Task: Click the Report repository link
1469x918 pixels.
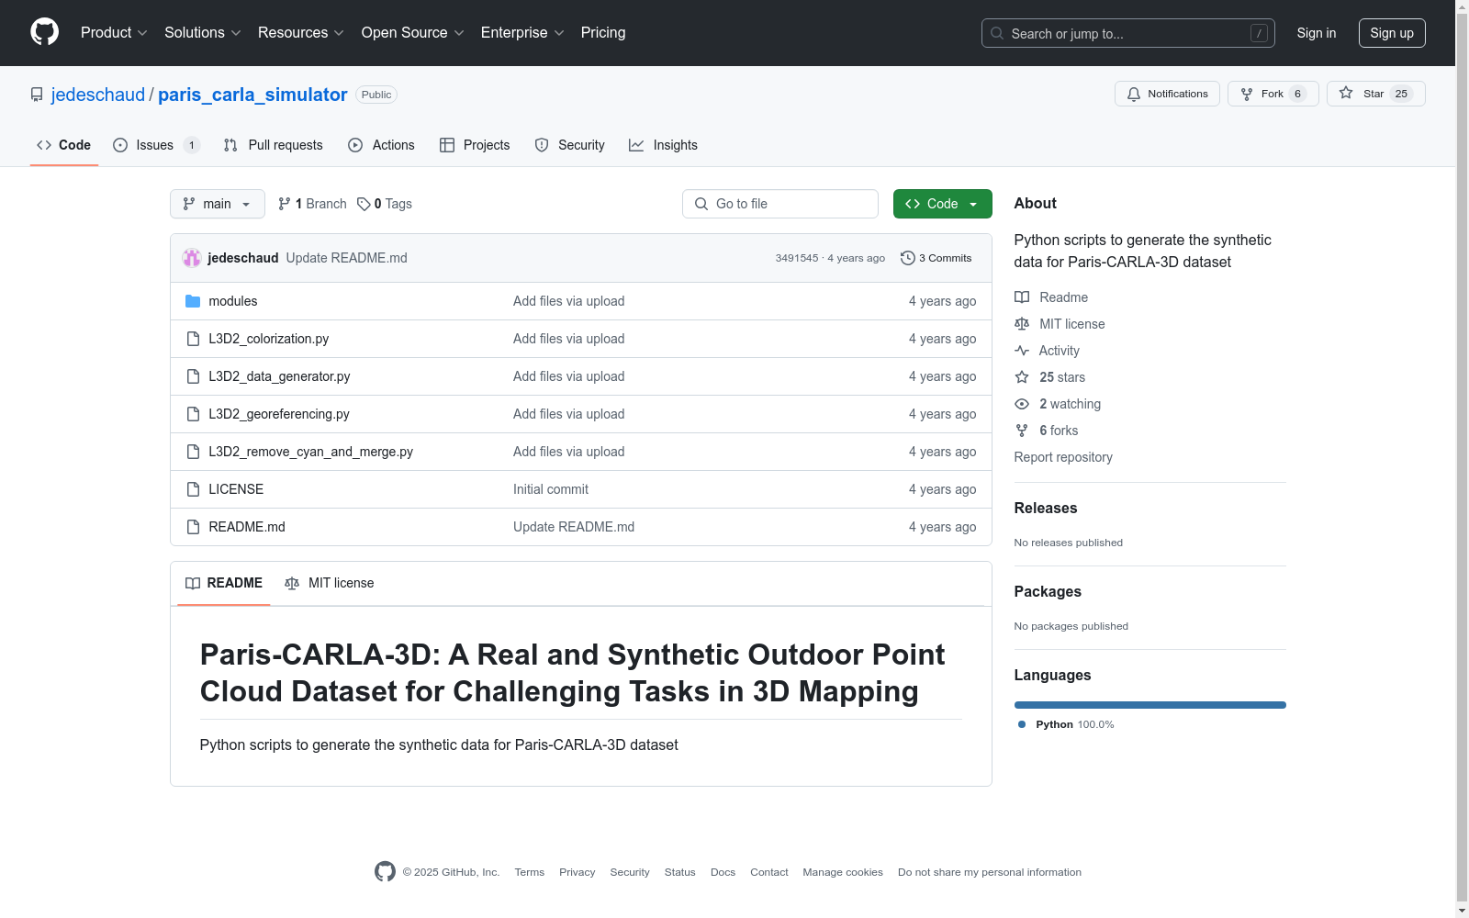Action: click(x=1063, y=457)
